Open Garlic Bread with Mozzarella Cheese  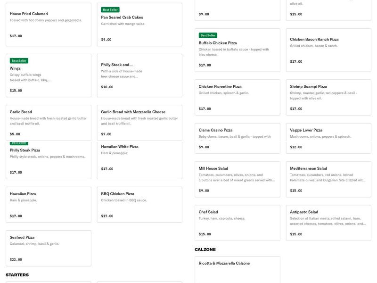139,123
